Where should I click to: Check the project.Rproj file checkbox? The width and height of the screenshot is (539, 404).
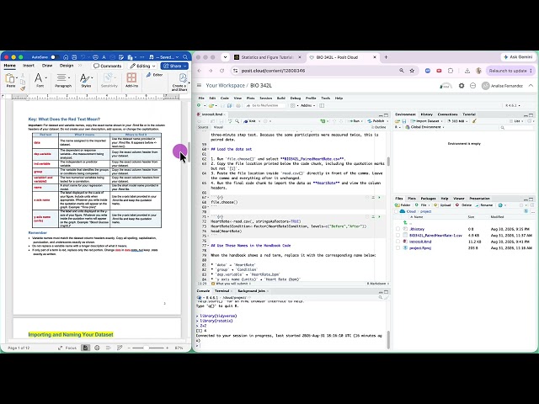(398, 247)
